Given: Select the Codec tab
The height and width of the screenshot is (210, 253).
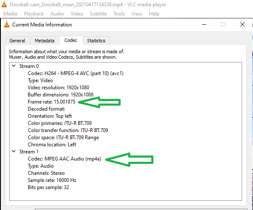Looking at the screenshot, I should (x=71, y=40).
